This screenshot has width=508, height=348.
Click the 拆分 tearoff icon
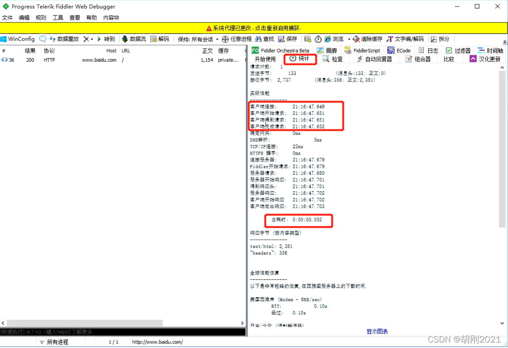coord(433,39)
